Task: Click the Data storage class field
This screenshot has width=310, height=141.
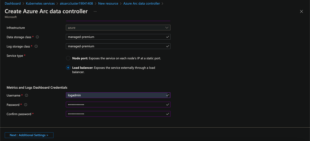Action: (118, 37)
